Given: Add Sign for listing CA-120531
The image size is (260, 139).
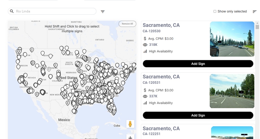Looking at the screenshot, I should point(198,115).
